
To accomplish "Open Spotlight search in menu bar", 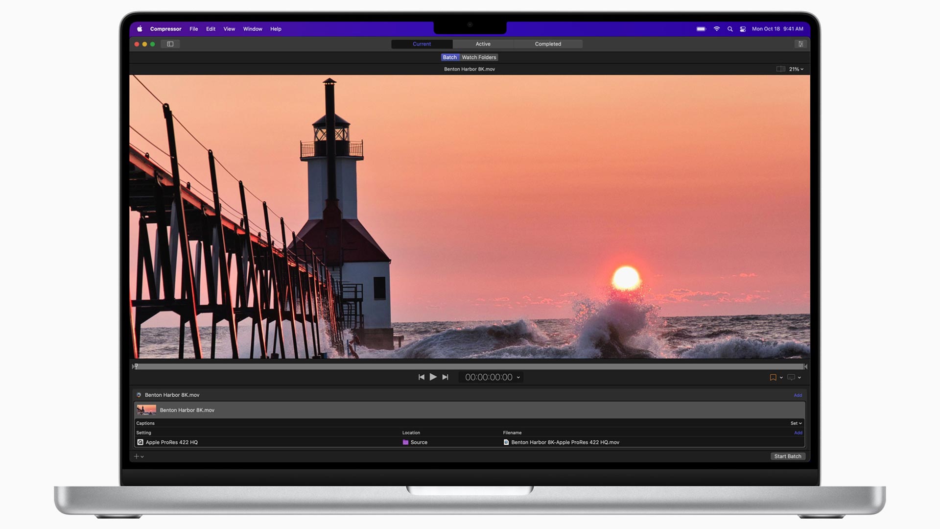I will [730, 29].
